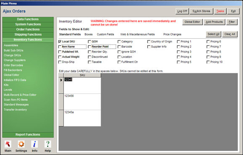
Task: Click the Switch Stores button
Action: (201, 11)
